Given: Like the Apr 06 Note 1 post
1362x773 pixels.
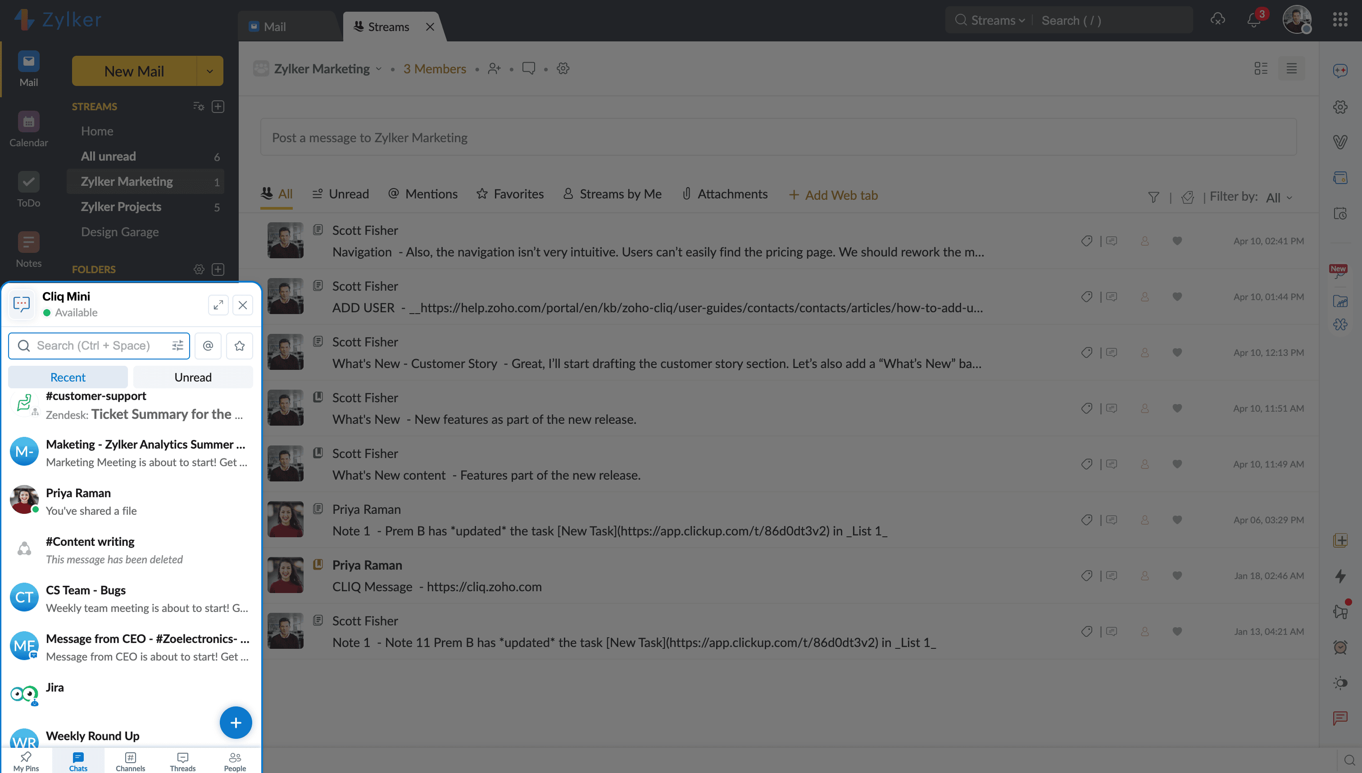Looking at the screenshot, I should [1177, 519].
